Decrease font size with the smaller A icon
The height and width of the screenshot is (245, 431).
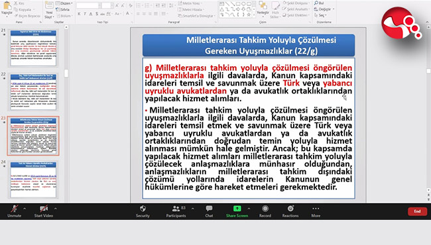[x=123, y=5]
